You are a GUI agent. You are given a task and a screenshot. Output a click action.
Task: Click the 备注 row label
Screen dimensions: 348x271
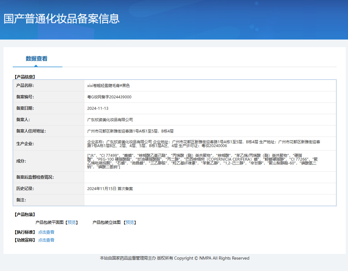point(21,200)
